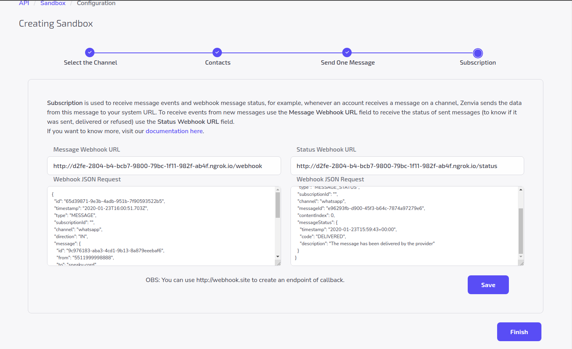Click the Message Webhook URL label
Screen dimensions: 572x349
pos(87,150)
